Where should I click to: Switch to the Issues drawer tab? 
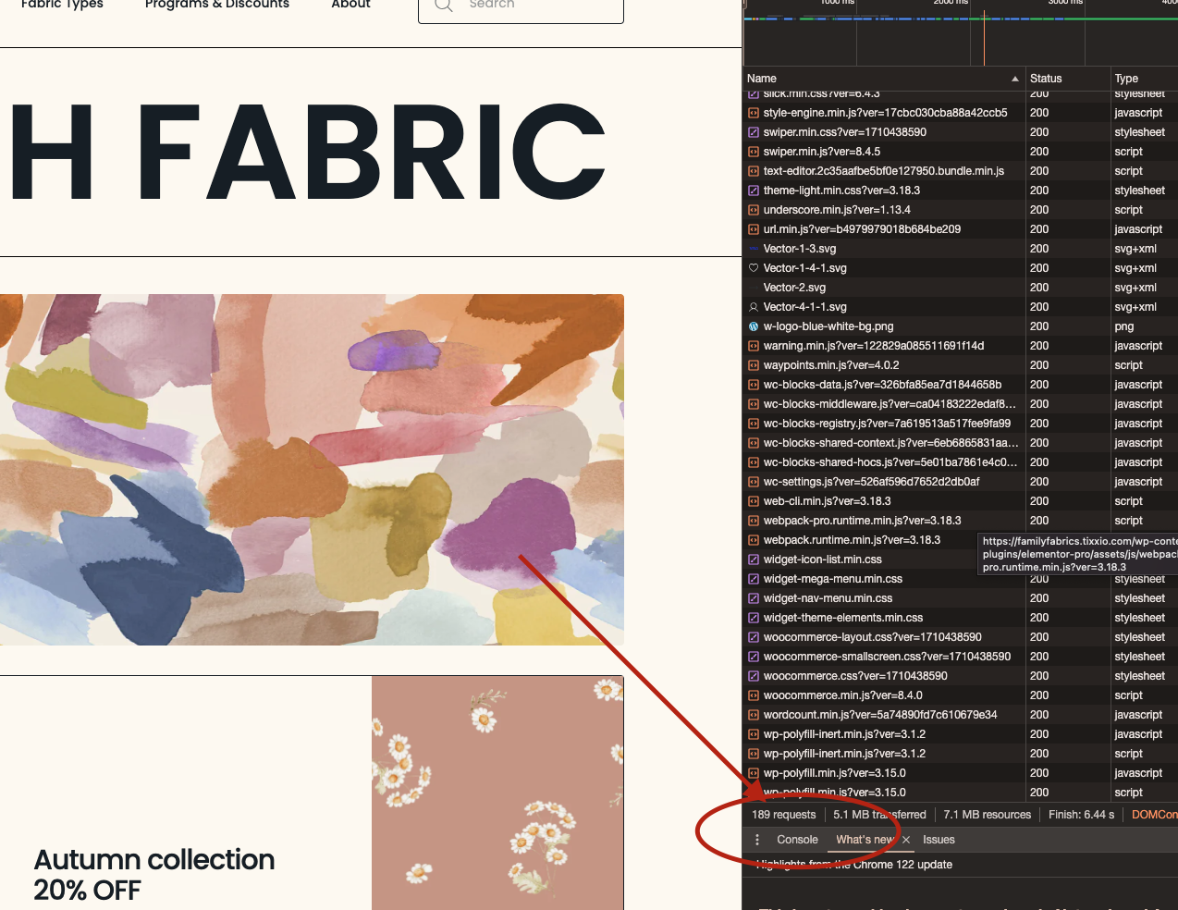[939, 840]
